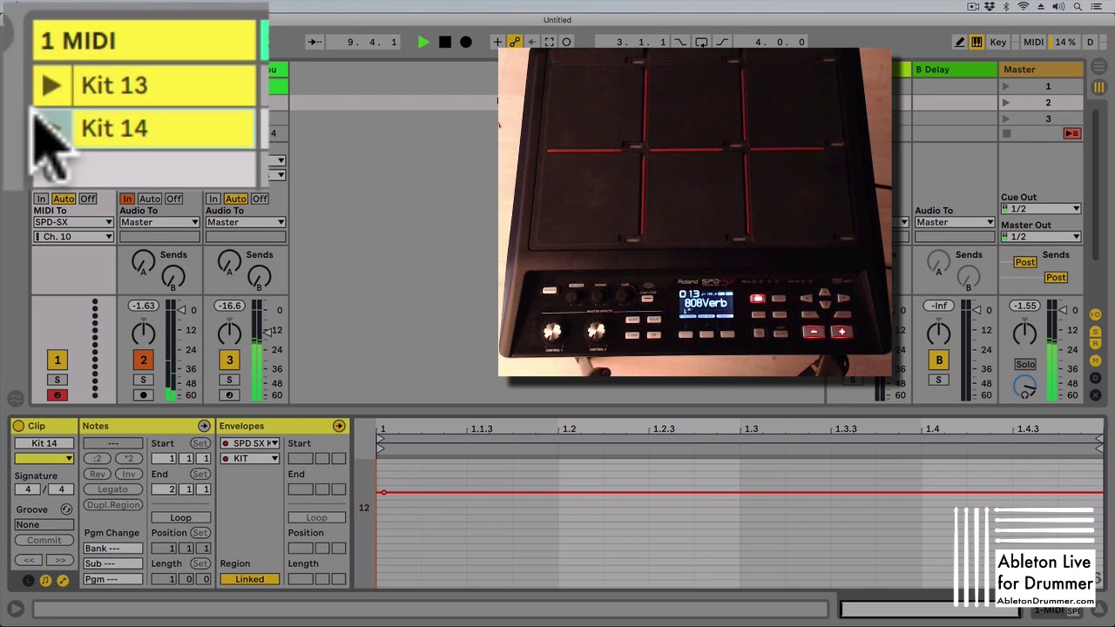The height and width of the screenshot is (627, 1115).
Task: Open the MIDI To SPD-SX dropdown
Action: [73, 222]
